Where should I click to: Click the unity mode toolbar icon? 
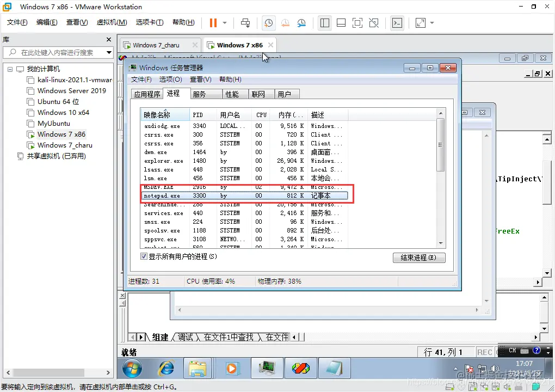(374, 23)
